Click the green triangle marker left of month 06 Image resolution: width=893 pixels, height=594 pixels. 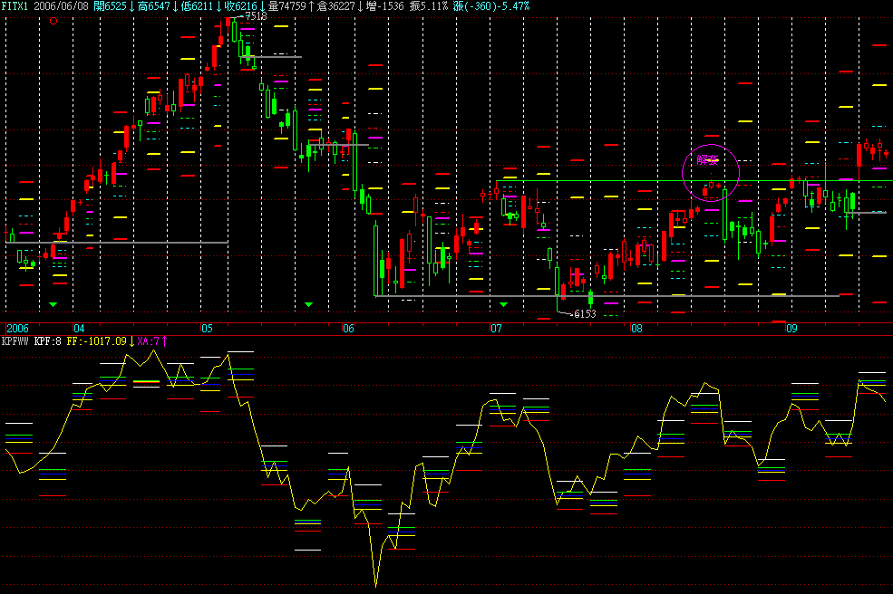(x=308, y=304)
